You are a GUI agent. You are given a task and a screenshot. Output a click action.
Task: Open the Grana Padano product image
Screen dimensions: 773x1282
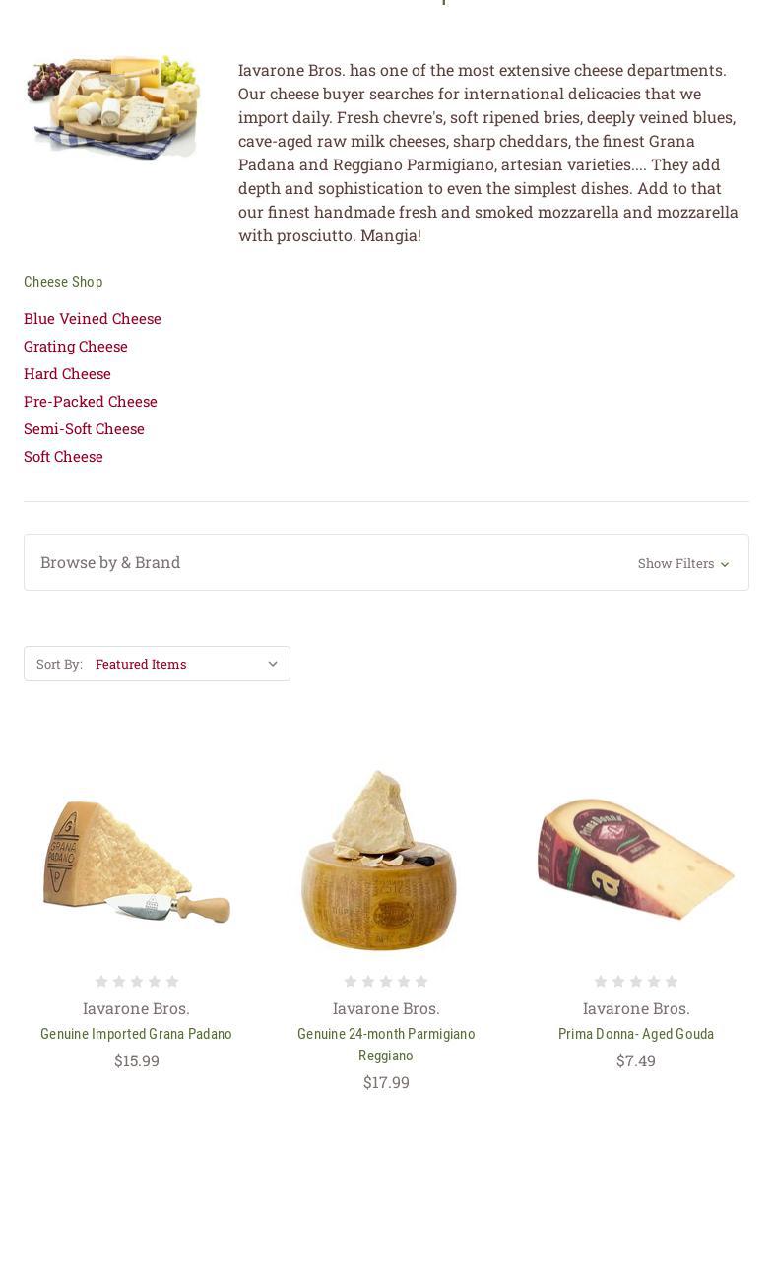coord(136,861)
